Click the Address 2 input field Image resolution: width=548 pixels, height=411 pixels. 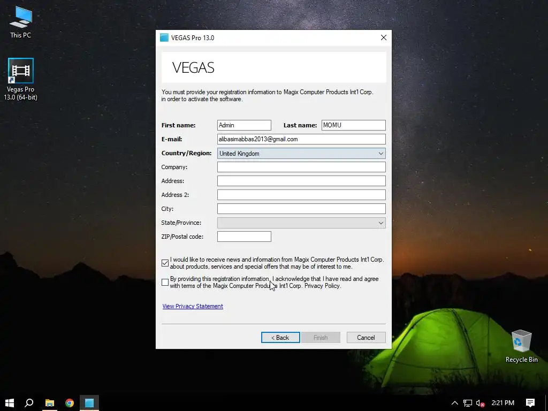301,195
